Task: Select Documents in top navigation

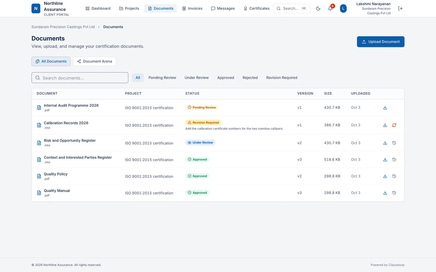Action: [161, 8]
